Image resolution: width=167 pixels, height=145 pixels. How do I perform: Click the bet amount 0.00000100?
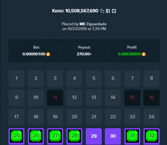click(x=34, y=54)
